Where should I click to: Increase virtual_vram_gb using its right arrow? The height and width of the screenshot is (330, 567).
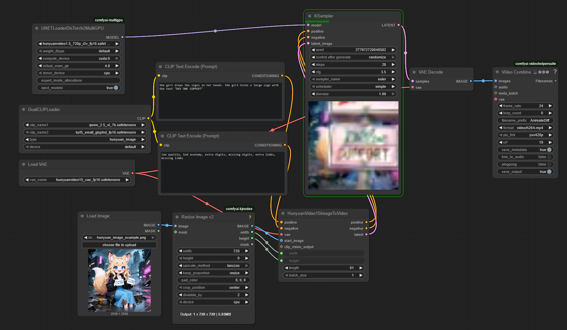117,66
